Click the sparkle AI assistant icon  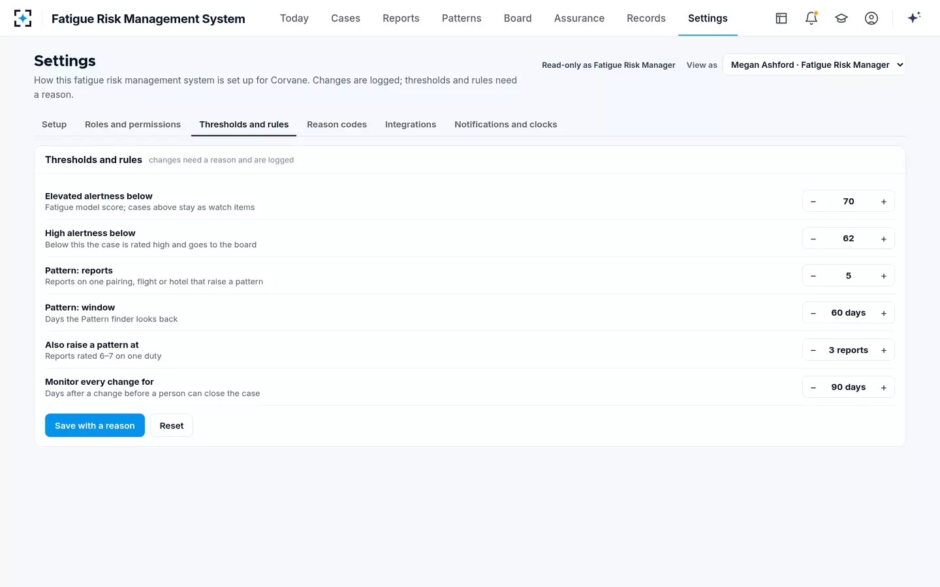(x=914, y=18)
